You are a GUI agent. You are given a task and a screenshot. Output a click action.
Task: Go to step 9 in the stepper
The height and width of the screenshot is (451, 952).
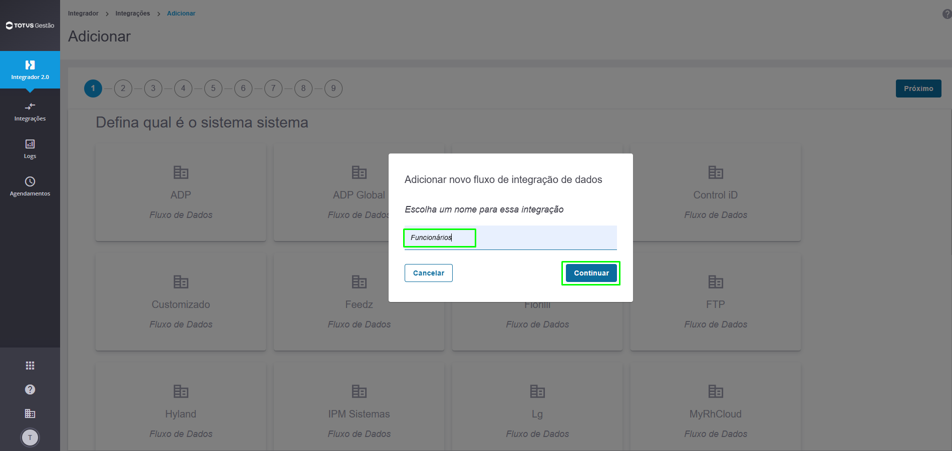pos(334,88)
